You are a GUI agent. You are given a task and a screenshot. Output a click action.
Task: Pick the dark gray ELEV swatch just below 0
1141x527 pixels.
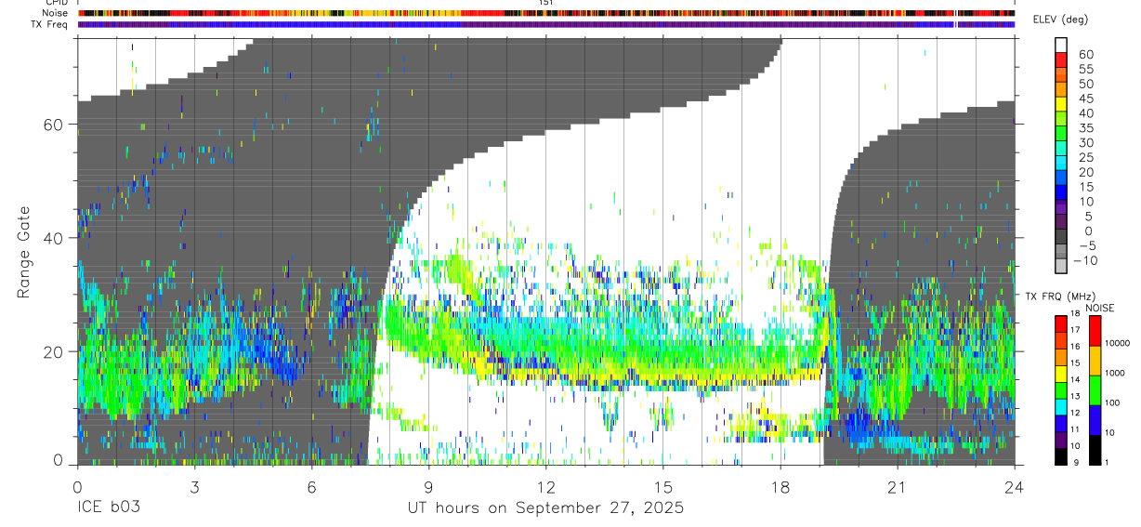1061,238
